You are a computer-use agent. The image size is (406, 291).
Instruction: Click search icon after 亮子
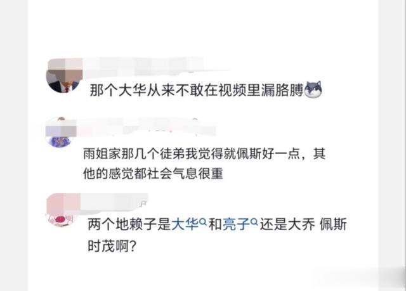pos(255,222)
